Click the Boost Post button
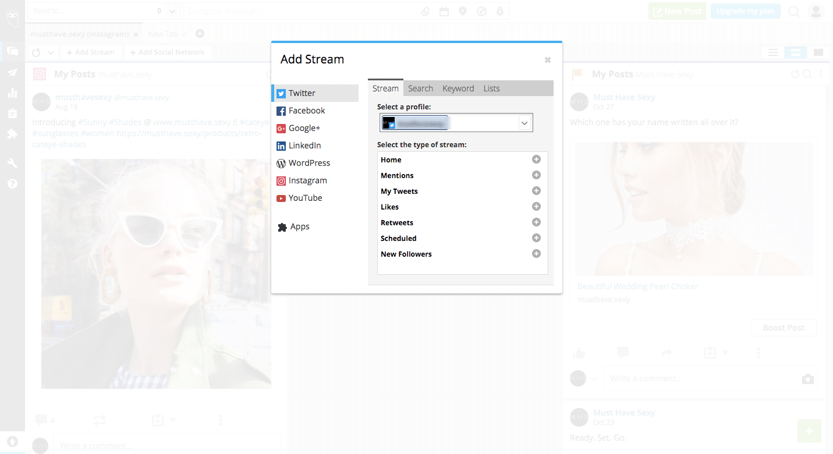Viewport: 833px width, 454px height. (783, 328)
